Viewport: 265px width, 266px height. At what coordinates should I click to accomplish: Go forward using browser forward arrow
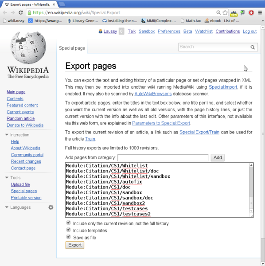point(13,12)
